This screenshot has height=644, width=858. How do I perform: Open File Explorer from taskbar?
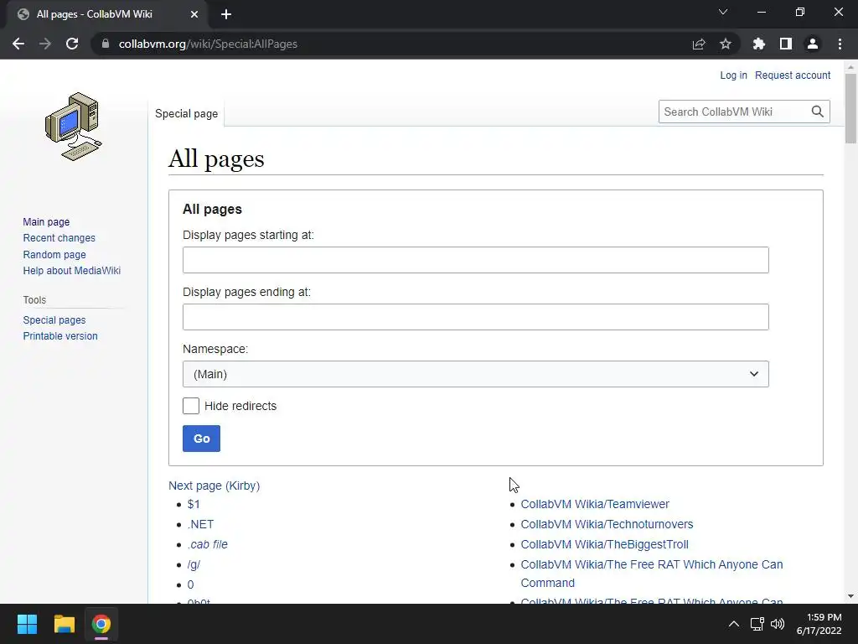pos(65,624)
